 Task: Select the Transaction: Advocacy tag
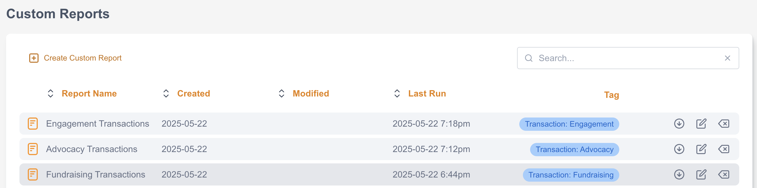(574, 149)
